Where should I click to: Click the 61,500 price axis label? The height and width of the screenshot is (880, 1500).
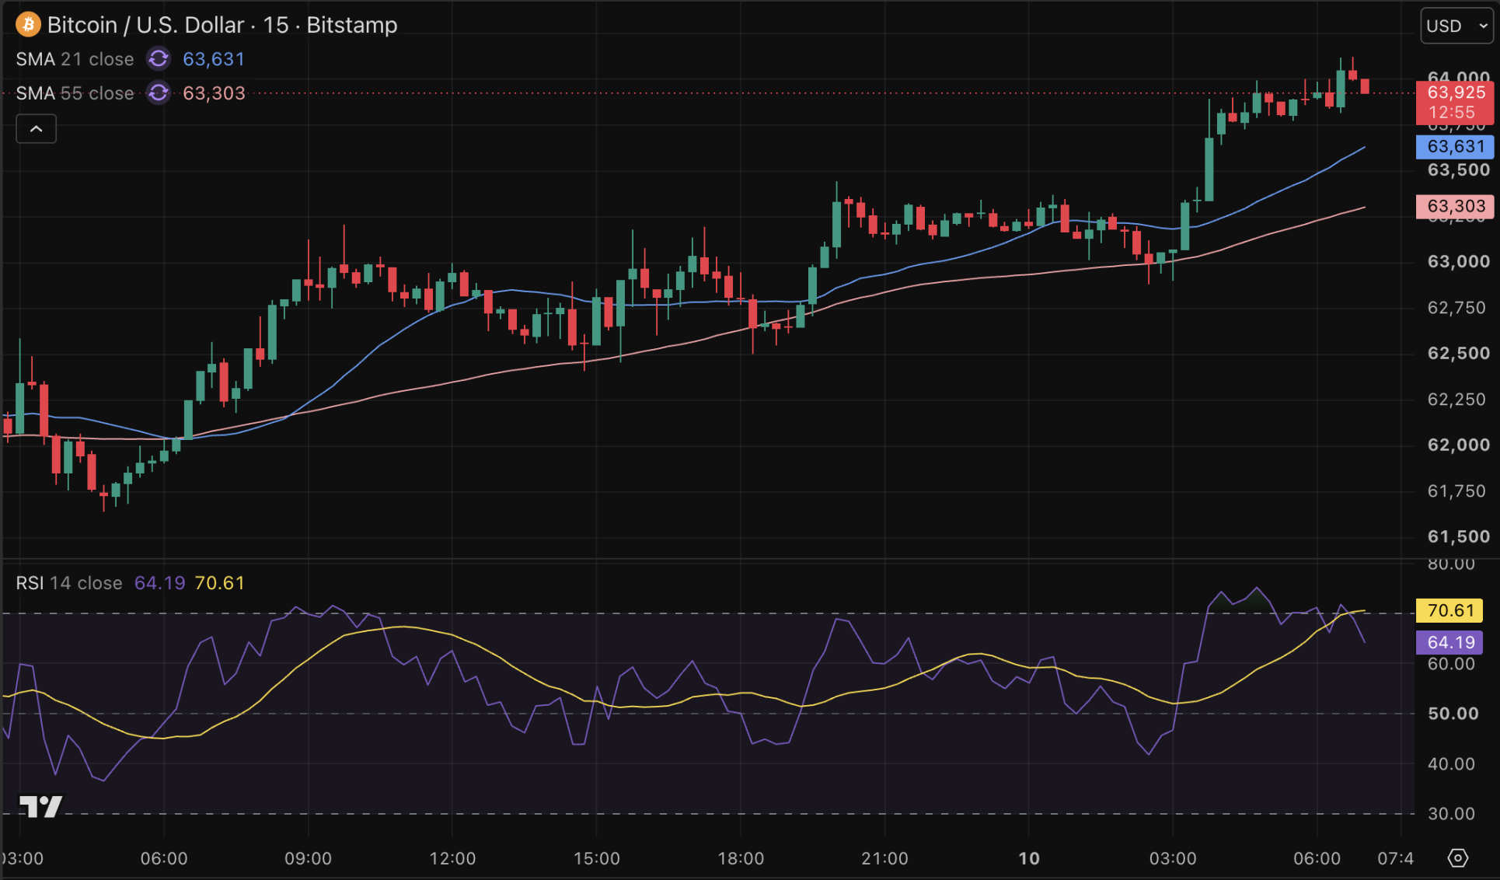click(x=1459, y=536)
